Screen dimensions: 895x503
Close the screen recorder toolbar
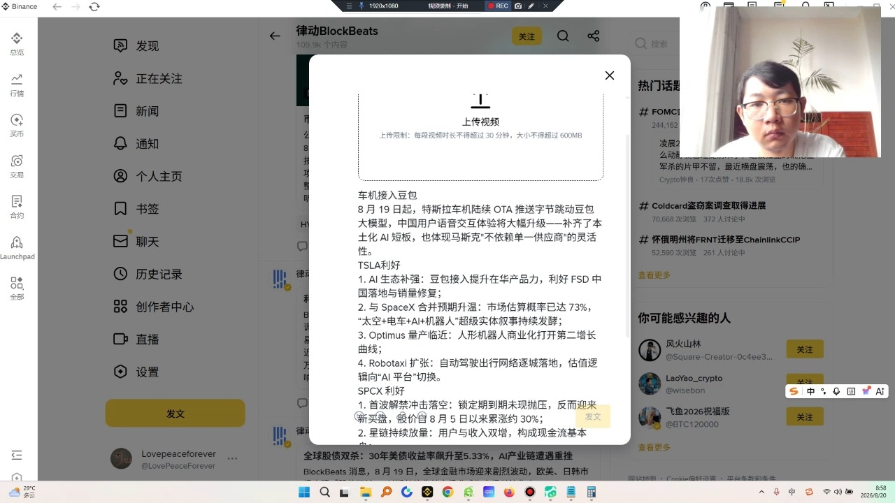(545, 6)
